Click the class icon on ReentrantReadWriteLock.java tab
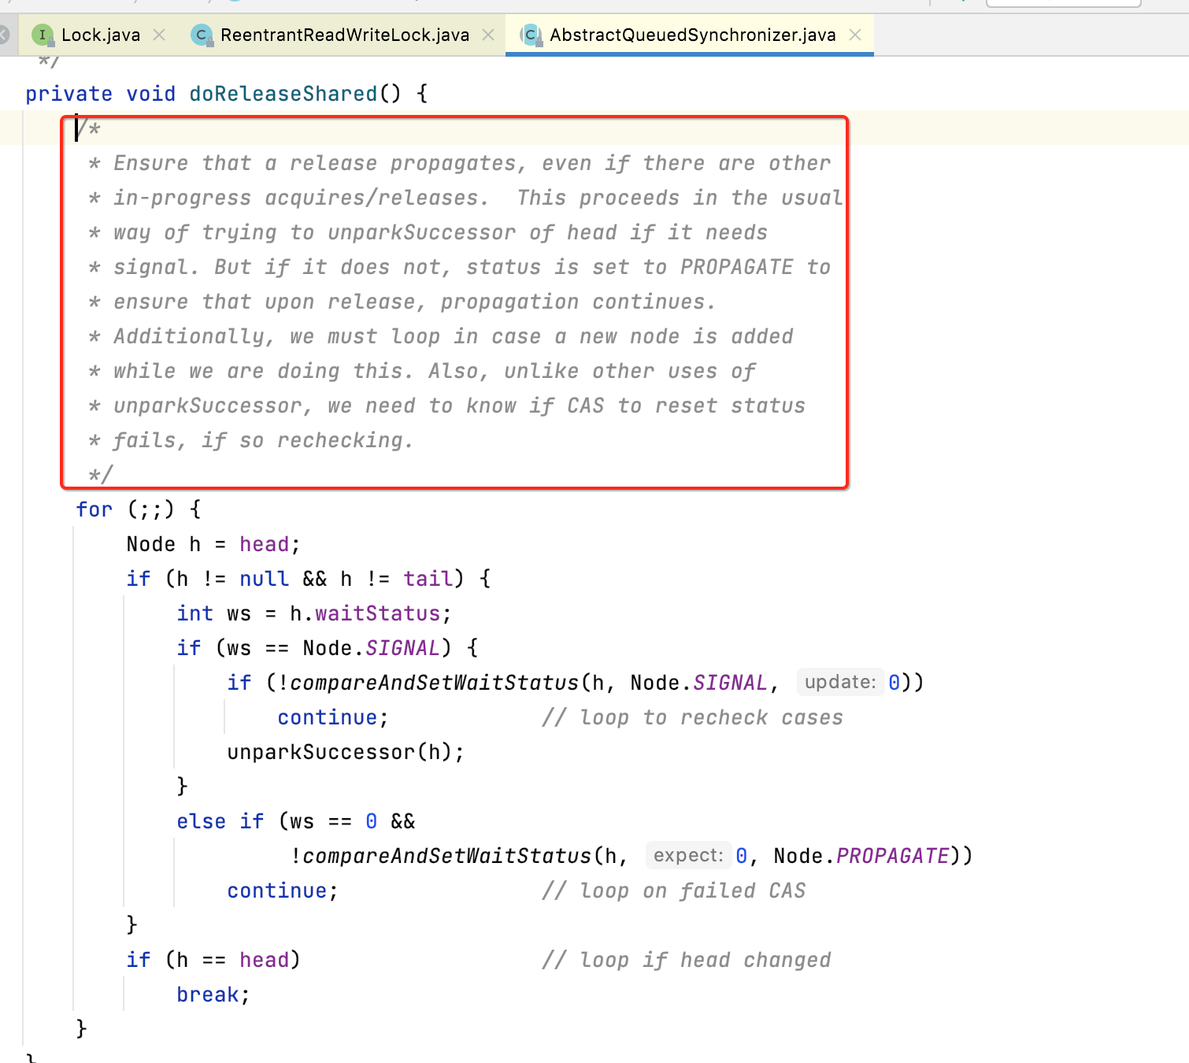This screenshot has height=1063, width=1189. [x=202, y=35]
